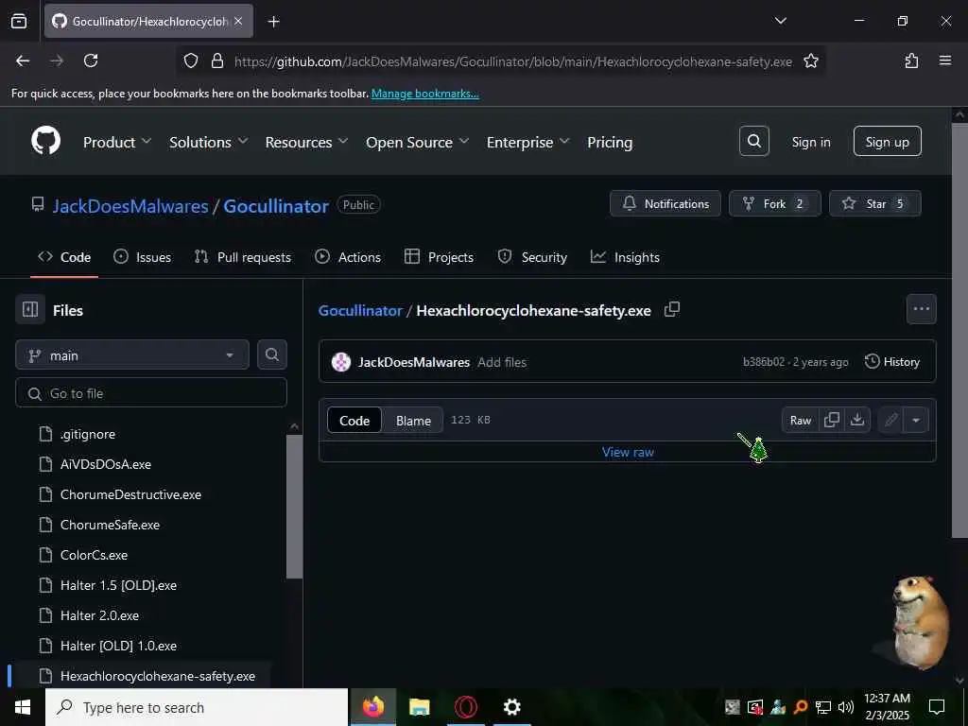This screenshot has height=726, width=968.
Task: Open ChorumeDestructive.exe in the file tree
Action: (130, 493)
